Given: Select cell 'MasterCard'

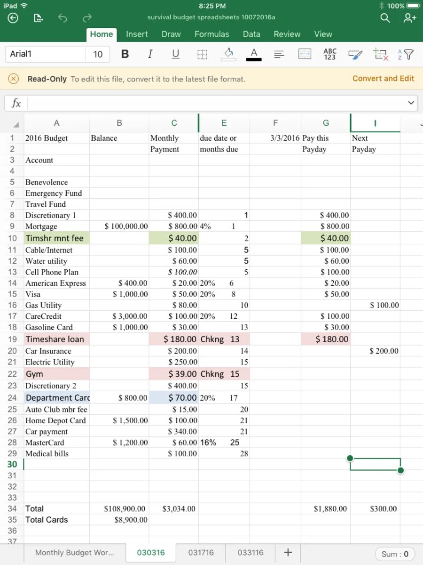Looking at the screenshot, I should click(x=56, y=443).
